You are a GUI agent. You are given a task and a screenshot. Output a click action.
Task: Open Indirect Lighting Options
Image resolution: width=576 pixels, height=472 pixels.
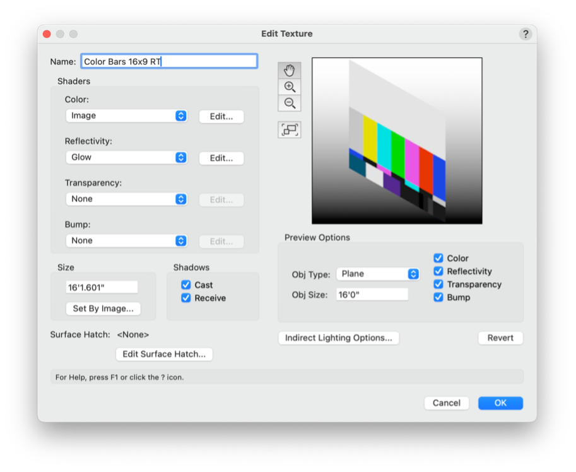(338, 338)
